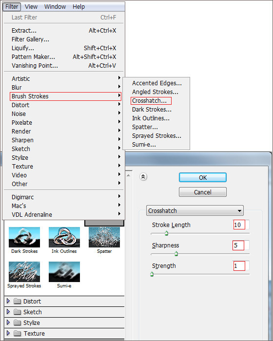Choose Sprayed Strokes... from submenu
This screenshot has height=341, width=273.
(156, 136)
